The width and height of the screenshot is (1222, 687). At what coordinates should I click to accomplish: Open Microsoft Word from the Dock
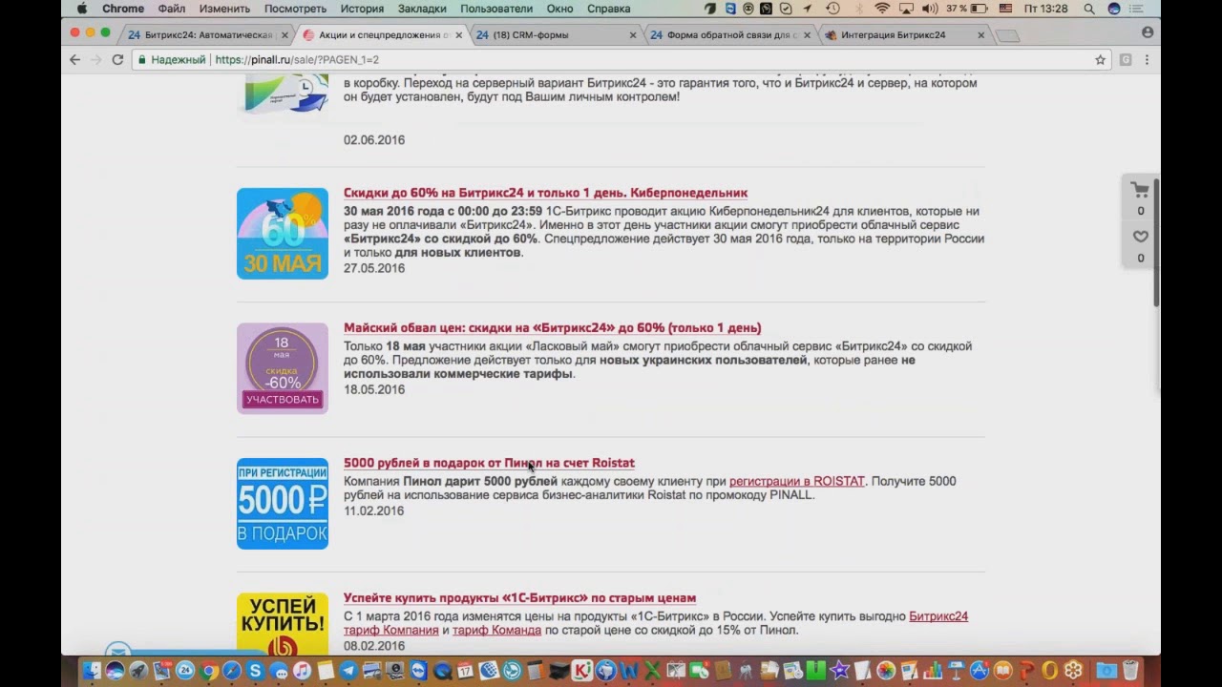(629, 671)
